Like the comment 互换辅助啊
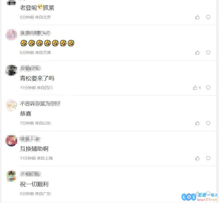The image size is (219, 203). coord(197,158)
